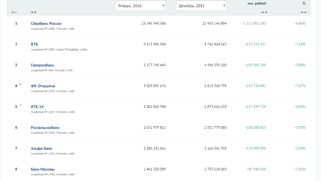
Task: Click the change value +215 734 881
Action: [x=255, y=86]
